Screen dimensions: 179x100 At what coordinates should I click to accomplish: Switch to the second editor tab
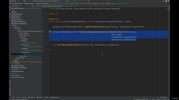pyautogui.click(x=70, y=6)
